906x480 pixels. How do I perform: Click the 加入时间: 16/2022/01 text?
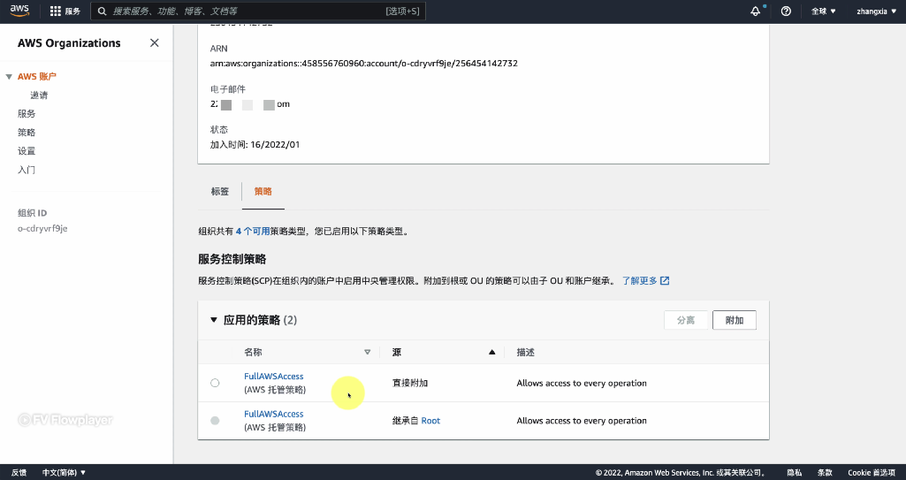[x=255, y=144]
